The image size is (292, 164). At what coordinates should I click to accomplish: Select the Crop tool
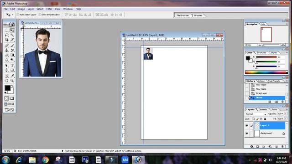pyautogui.click(x=7, y=40)
